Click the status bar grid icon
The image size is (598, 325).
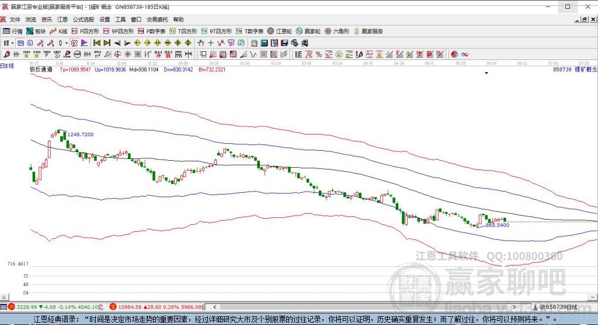tap(4, 307)
